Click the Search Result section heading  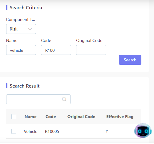pos(25,86)
